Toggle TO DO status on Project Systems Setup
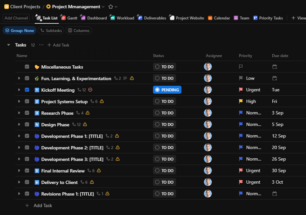 pos(165,101)
